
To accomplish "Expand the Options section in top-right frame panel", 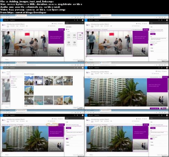I will click(152, 51).
